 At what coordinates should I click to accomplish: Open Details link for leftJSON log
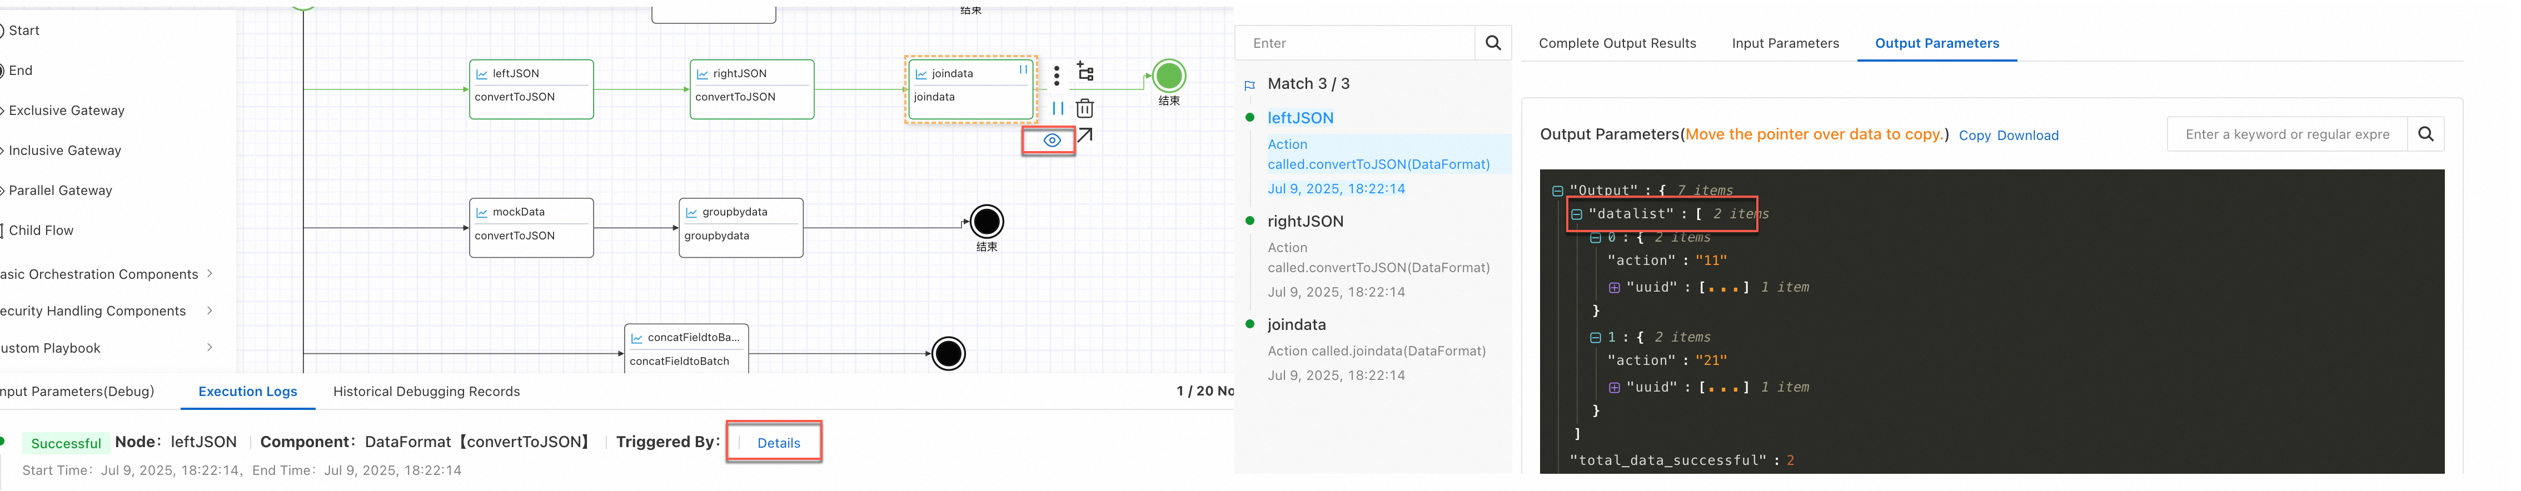(x=778, y=444)
